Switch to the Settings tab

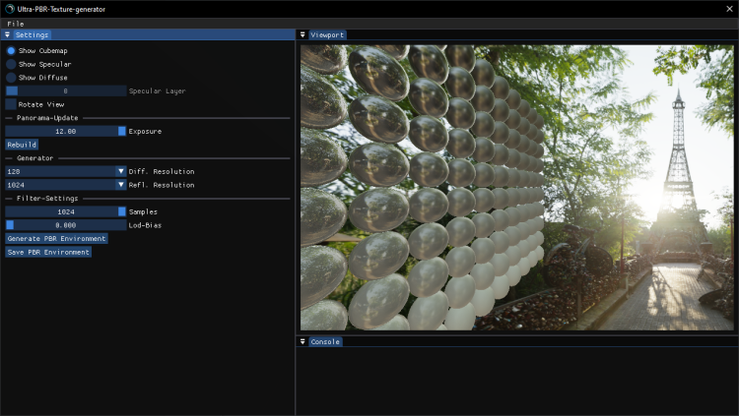pyautogui.click(x=32, y=34)
